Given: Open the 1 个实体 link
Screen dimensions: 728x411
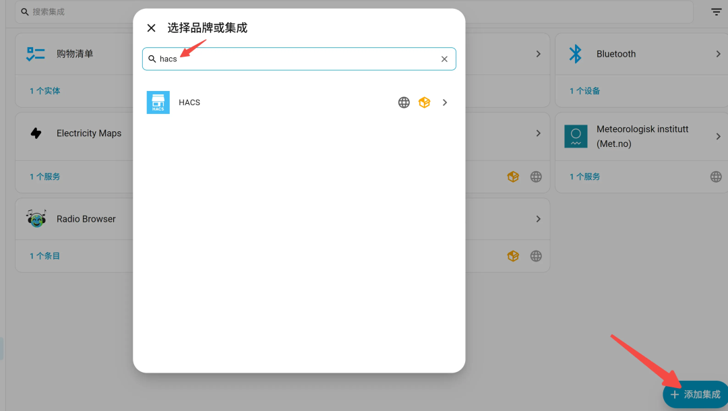Looking at the screenshot, I should [x=45, y=91].
